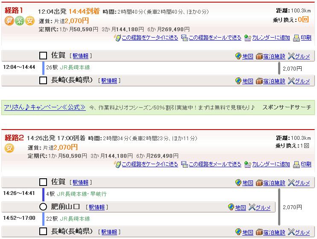
Task: Click the mobile phone icon in 経路2
Action: [117, 164]
